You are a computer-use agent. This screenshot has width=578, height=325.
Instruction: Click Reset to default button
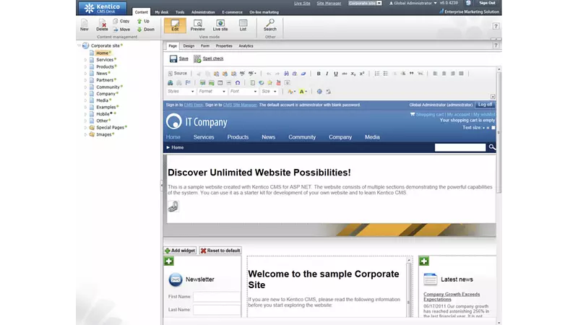(x=220, y=251)
